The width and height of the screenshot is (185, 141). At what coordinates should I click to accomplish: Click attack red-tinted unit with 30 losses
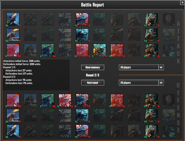pyautogui.click(x=13, y=50)
